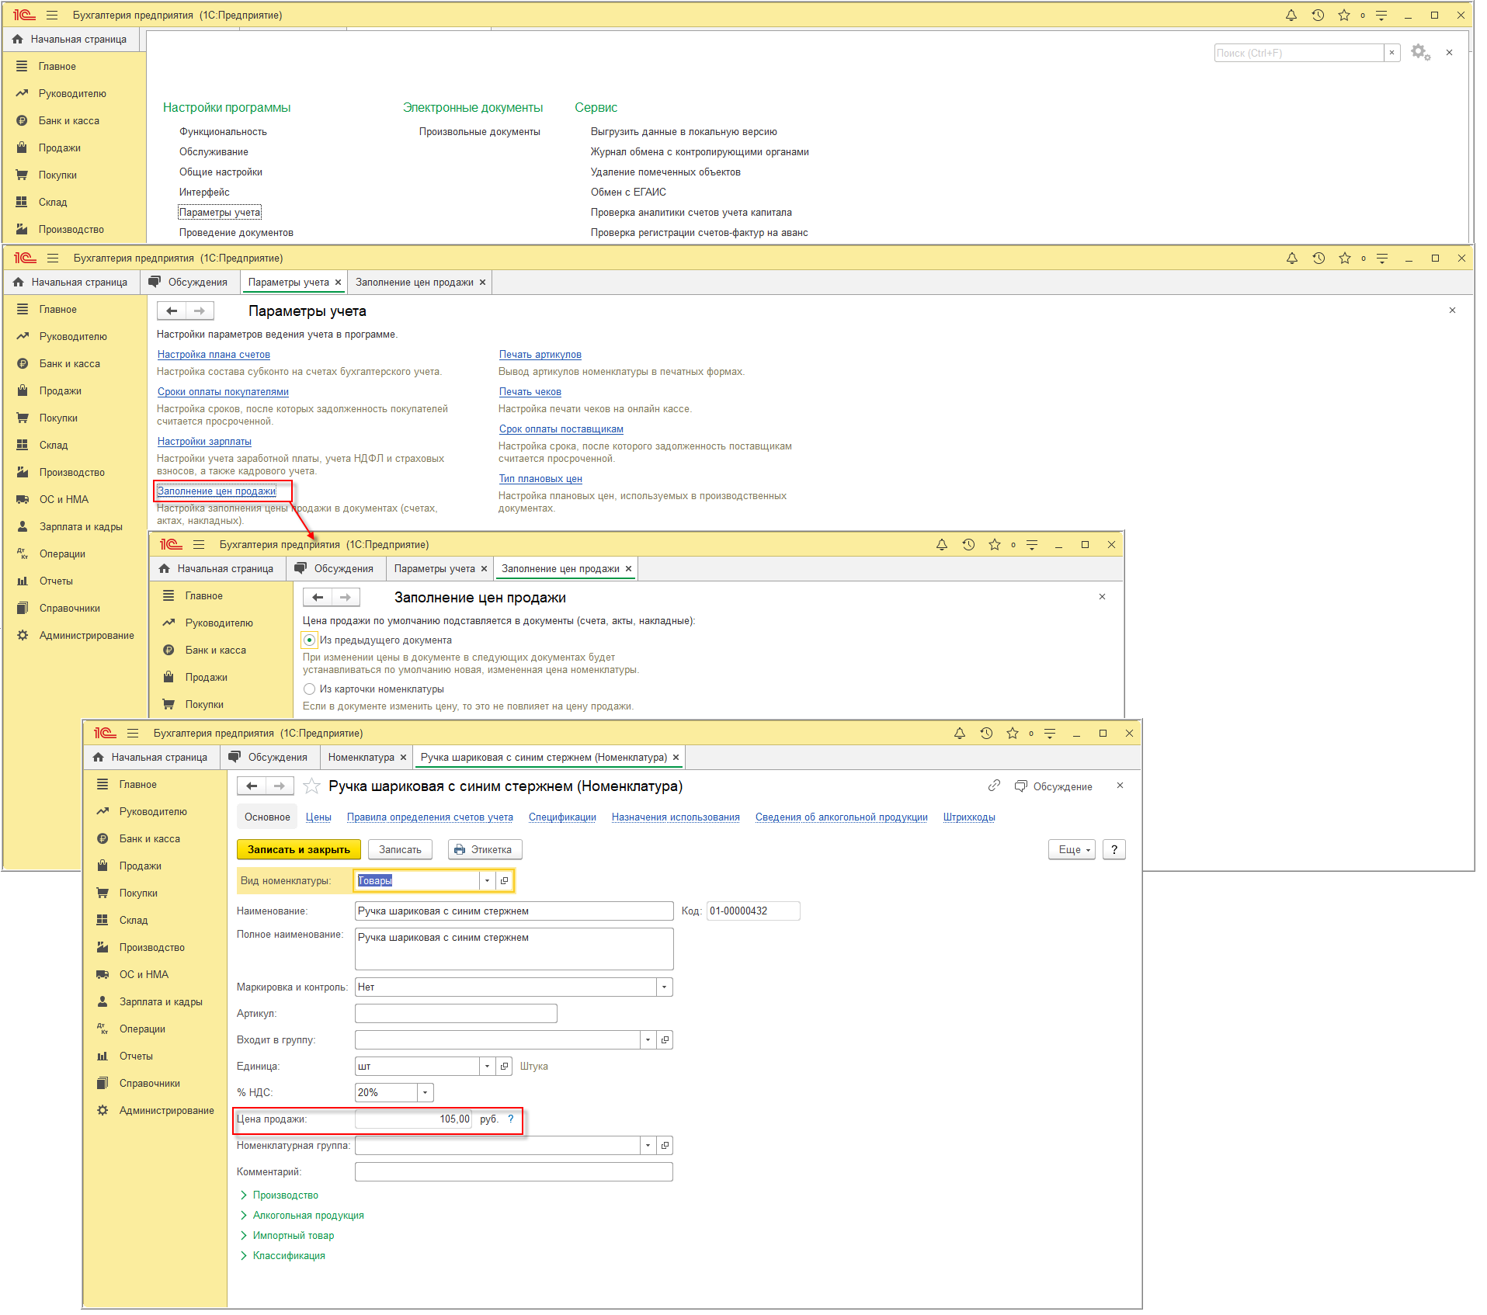Open Настройка плана счетов link
The image size is (1487, 1315).
(x=214, y=354)
